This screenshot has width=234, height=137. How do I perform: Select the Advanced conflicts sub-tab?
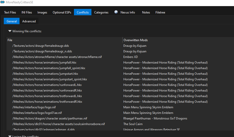click(x=29, y=21)
